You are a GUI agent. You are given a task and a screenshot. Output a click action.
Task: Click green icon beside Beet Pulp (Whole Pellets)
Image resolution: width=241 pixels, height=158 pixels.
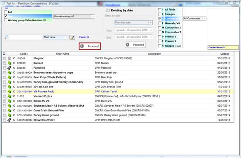(x=9, y=77)
